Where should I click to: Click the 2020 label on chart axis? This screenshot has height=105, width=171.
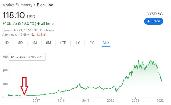pos(111,100)
